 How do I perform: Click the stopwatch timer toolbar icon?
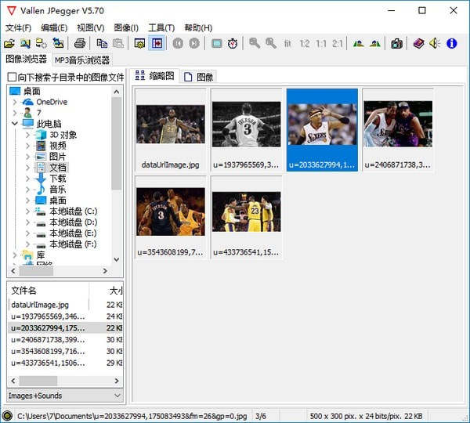tap(233, 44)
